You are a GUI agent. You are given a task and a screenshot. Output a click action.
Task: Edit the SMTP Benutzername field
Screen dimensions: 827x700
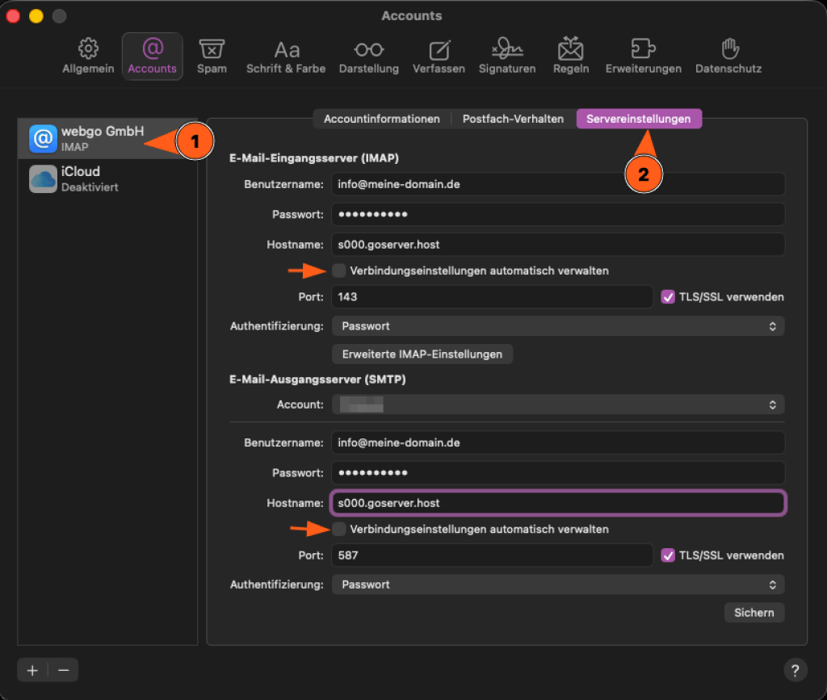tap(558, 442)
